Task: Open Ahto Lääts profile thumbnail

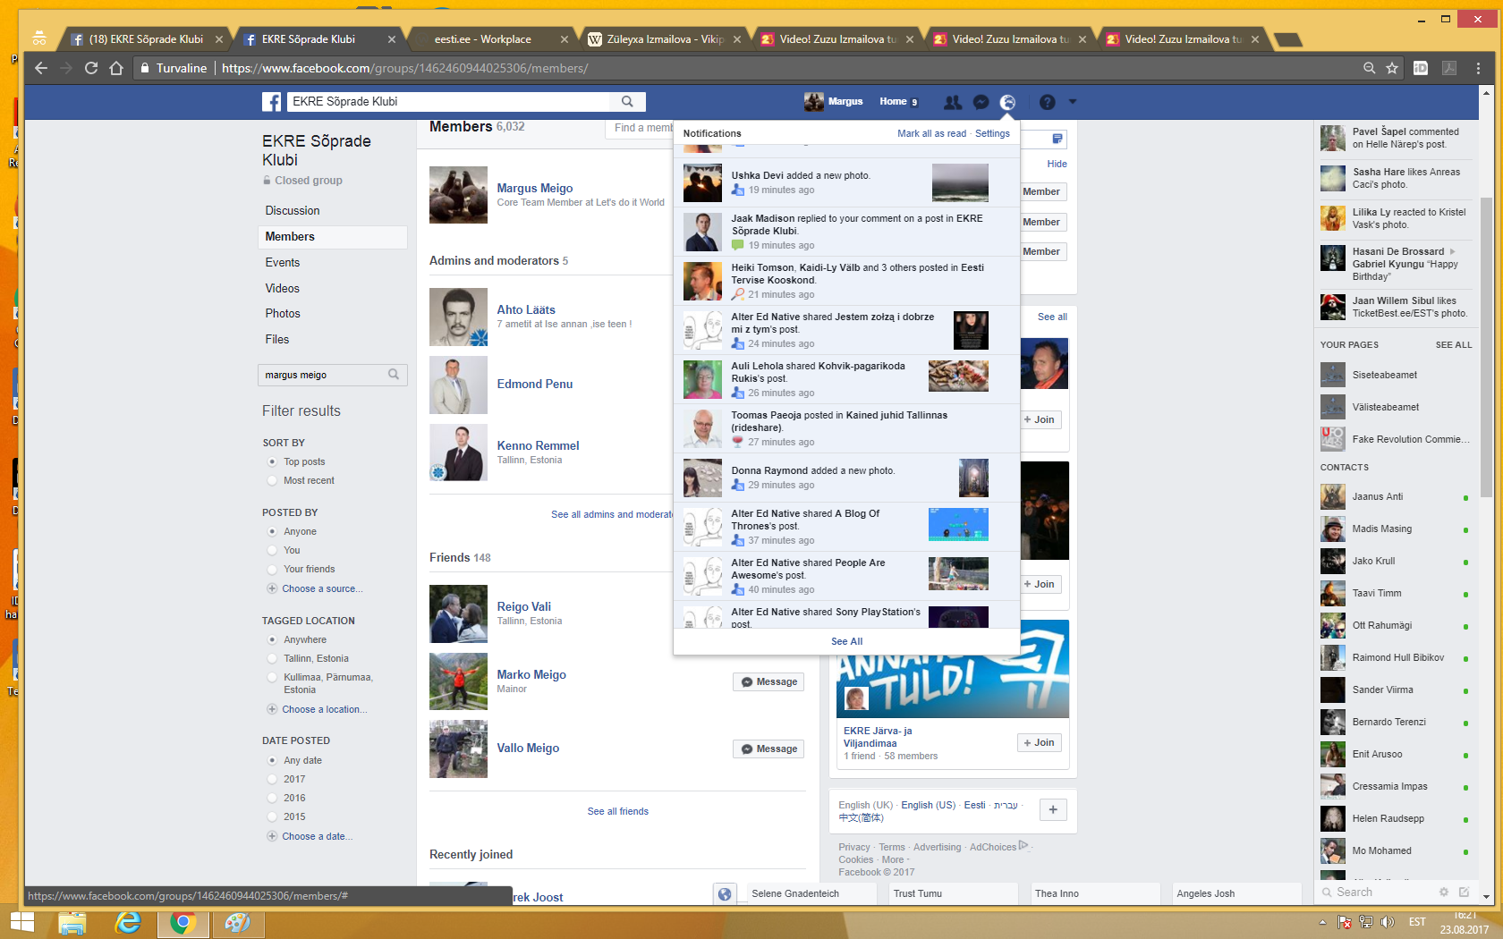Action: click(458, 317)
